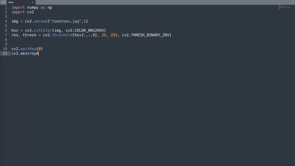The height and width of the screenshot is (166, 295).
Task: Place cursor in the waitKey call
Action: 28,49
